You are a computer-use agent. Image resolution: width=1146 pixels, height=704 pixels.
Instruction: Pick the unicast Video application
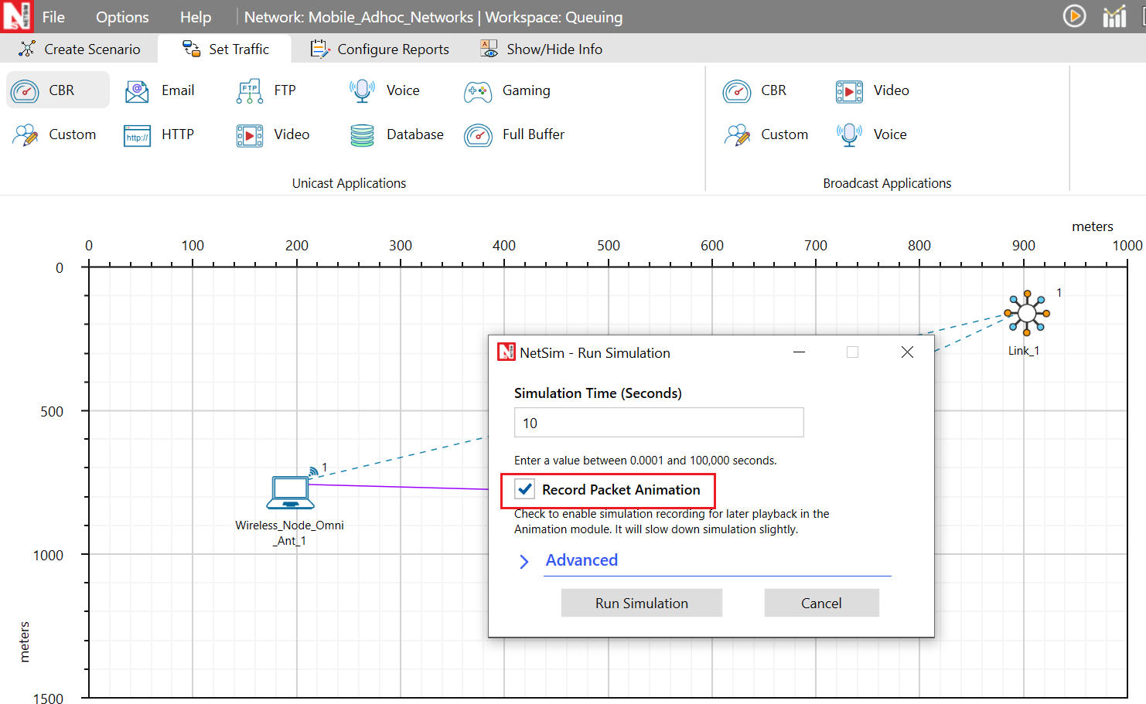273,134
